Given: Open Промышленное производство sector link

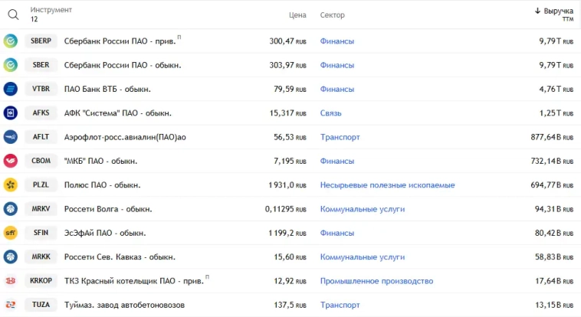Looking at the screenshot, I should 376,281.
